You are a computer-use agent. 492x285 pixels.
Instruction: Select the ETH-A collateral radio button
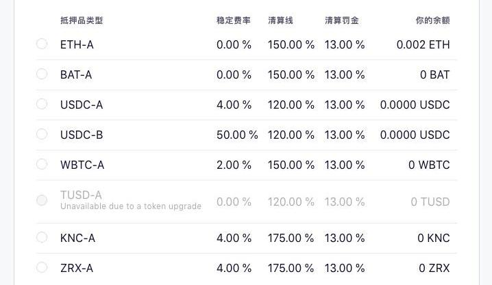tap(42, 44)
